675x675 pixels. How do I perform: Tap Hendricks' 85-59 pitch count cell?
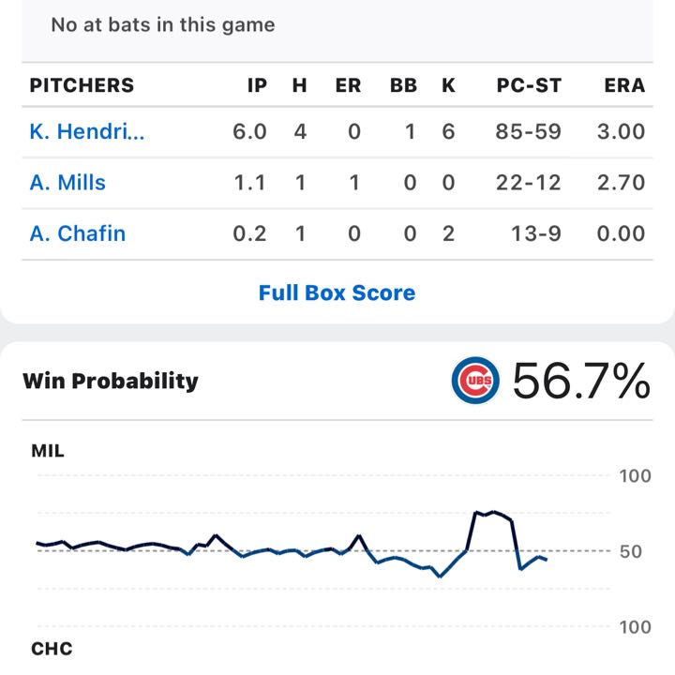click(x=529, y=131)
